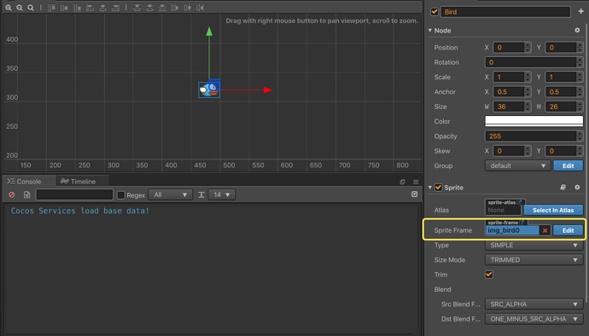Clear the console with the red icon
This screenshot has width=589, height=336.
[x=12, y=194]
